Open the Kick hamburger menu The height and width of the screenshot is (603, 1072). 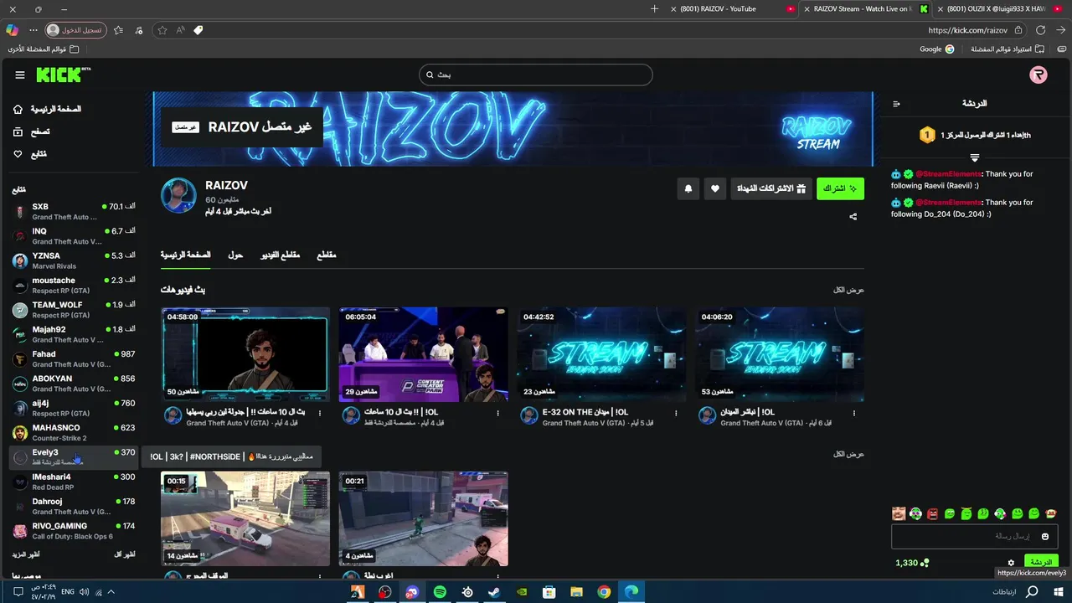(20, 75)
